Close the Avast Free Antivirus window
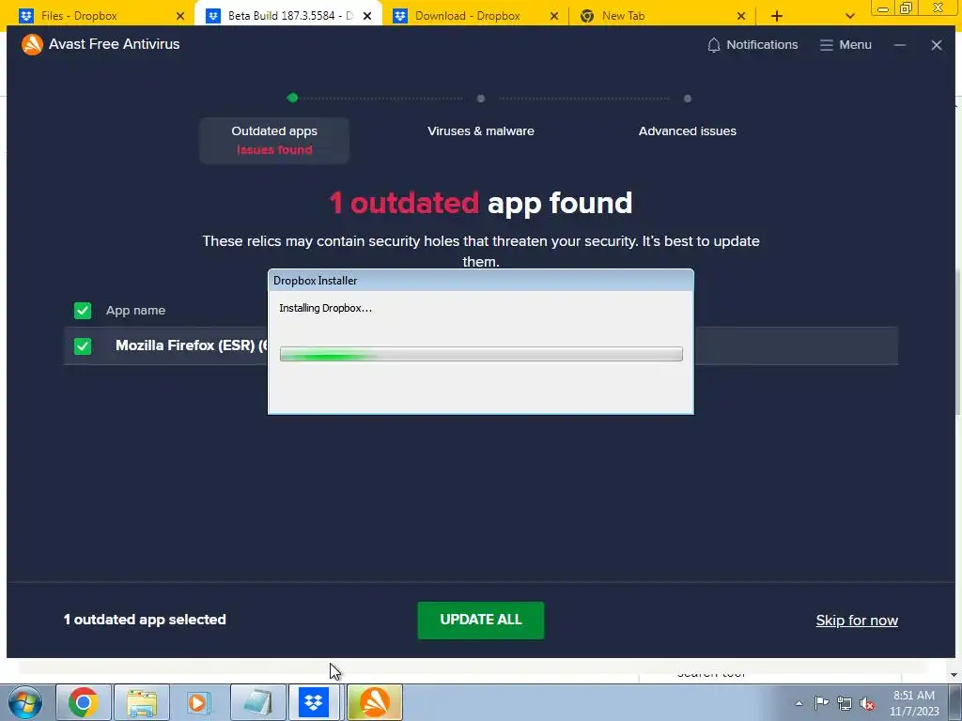 [937, 45]
